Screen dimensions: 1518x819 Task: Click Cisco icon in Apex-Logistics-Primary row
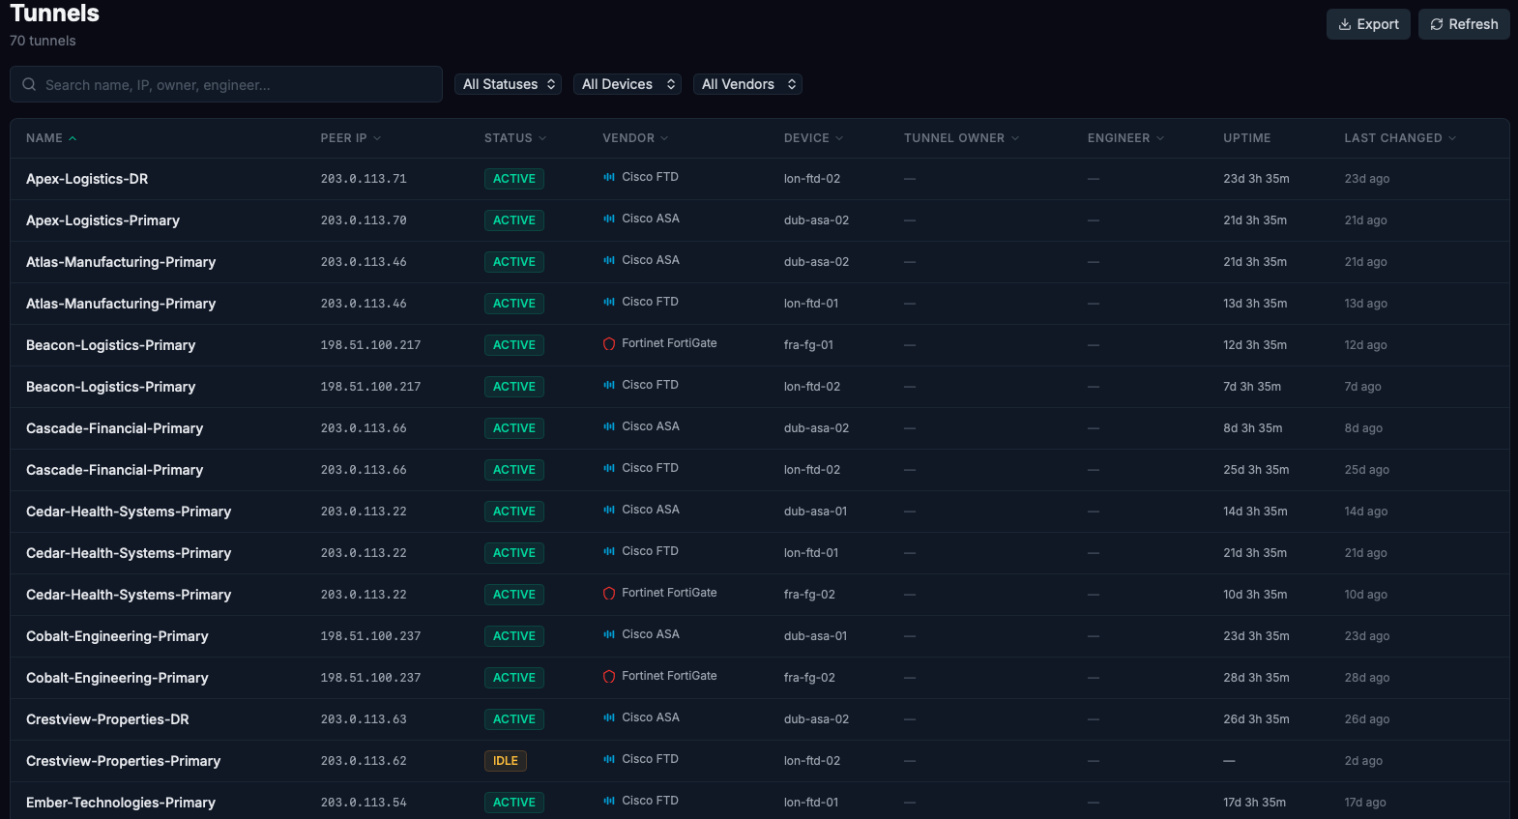609,219
